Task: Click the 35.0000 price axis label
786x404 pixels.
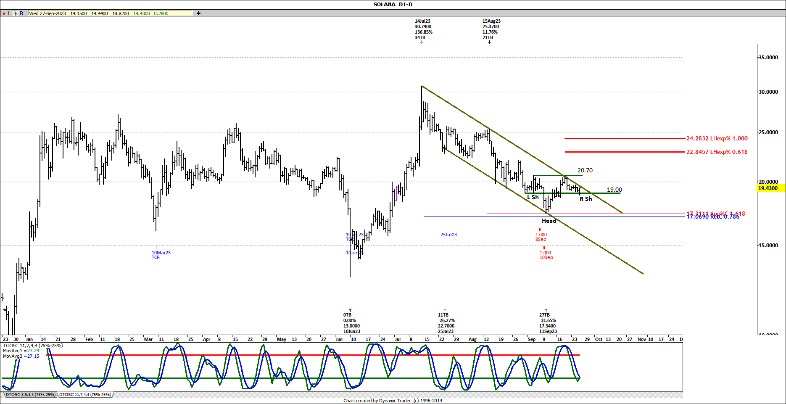Action: point(768,58)
